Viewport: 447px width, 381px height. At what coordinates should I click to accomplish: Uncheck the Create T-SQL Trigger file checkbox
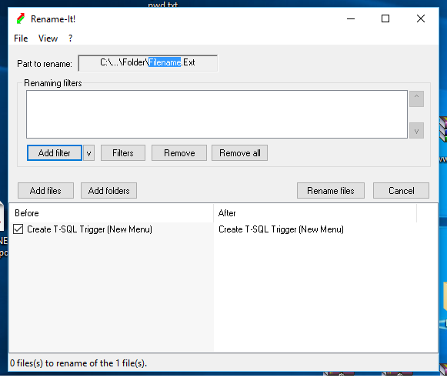coord(18,229)
